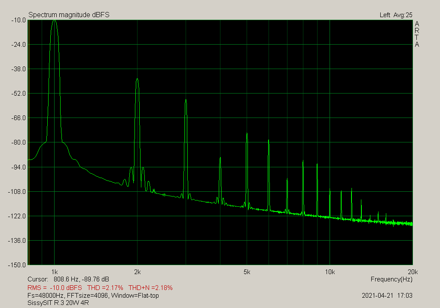Click the -94.0 y-axis label
Image resolution: width=440 pixels, height=308 pixels.
pos(18,167)
